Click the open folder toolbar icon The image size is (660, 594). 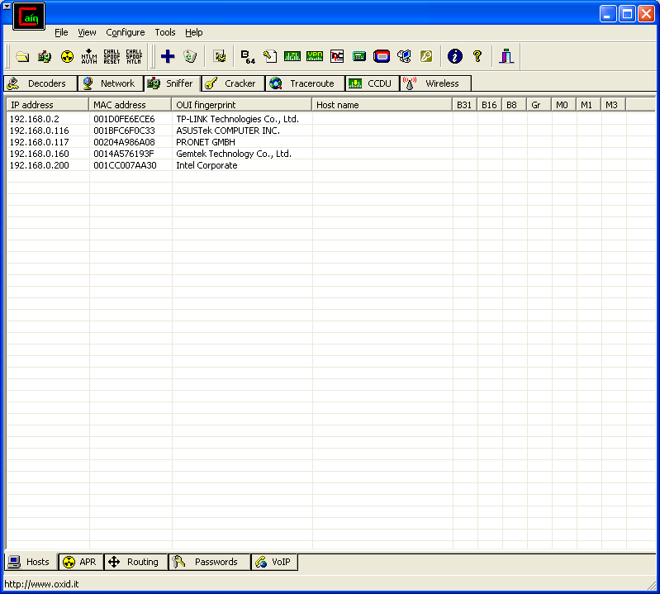point(22,56)
